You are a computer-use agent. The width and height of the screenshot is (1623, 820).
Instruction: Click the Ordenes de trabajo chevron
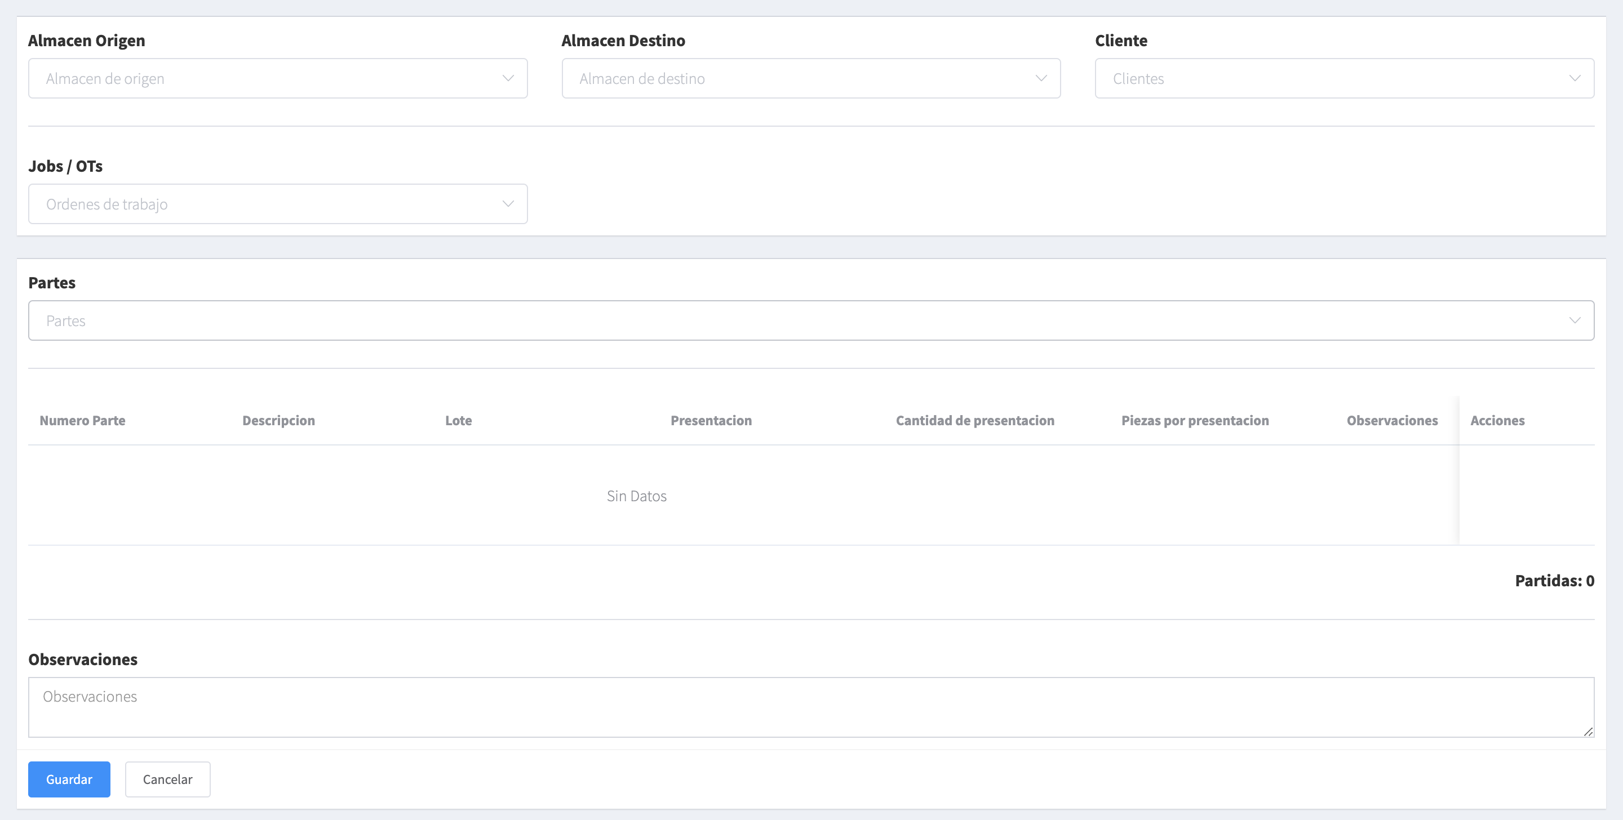(x=508, y=203)
